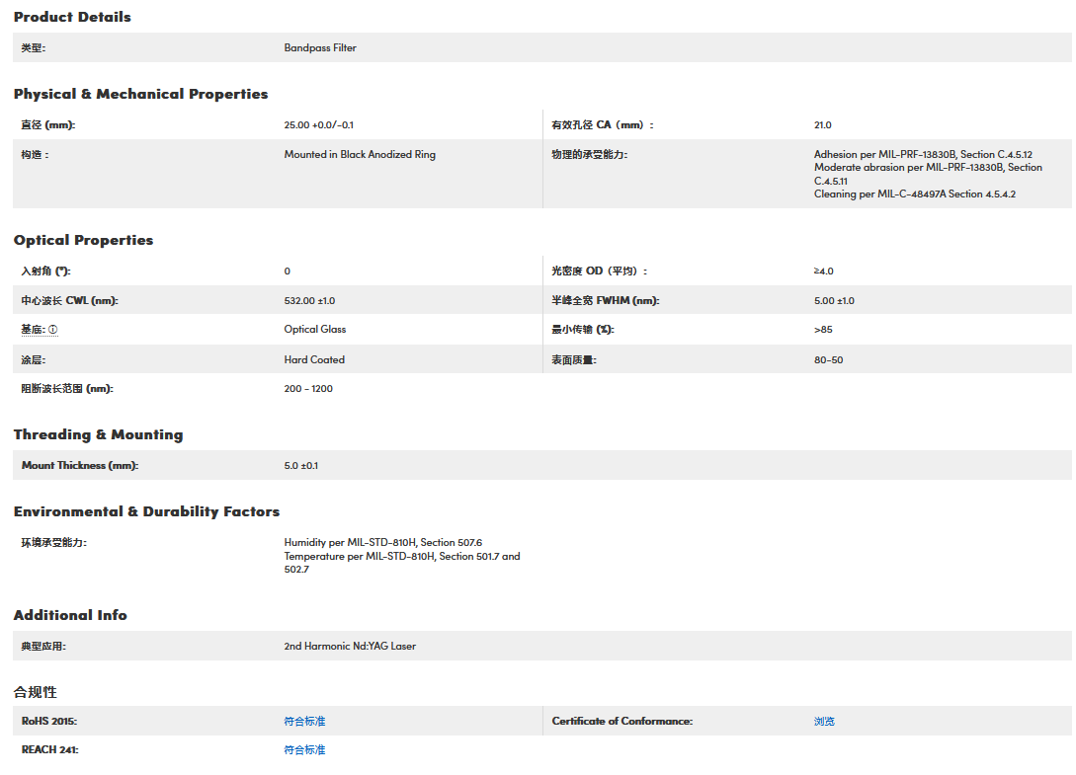
Task: Click the 合规性 section heading
Action: coord(36,692)
